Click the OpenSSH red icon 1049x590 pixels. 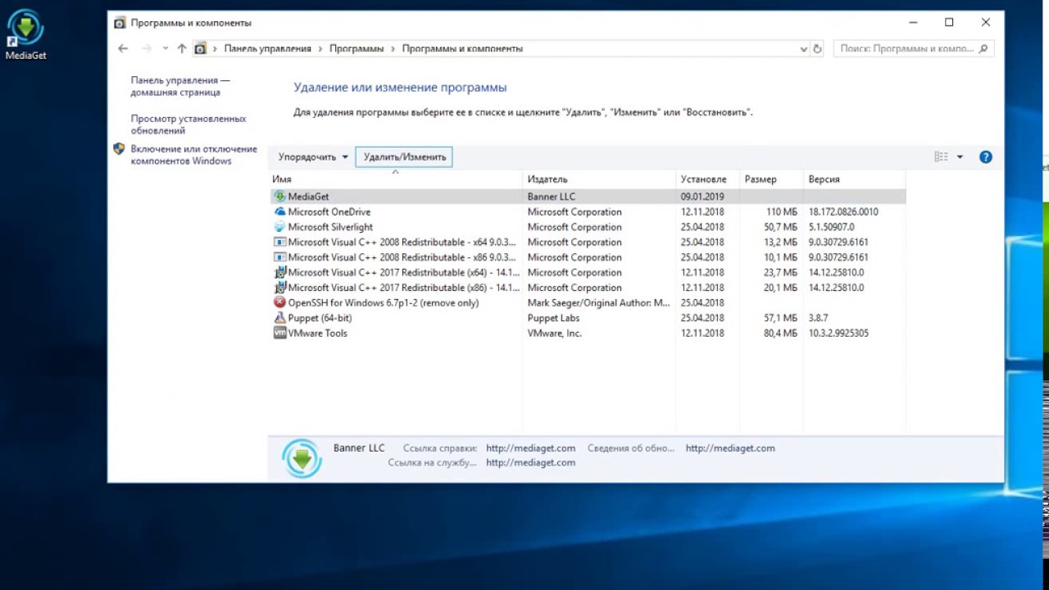pyautogui.click(x=279, y=302)
